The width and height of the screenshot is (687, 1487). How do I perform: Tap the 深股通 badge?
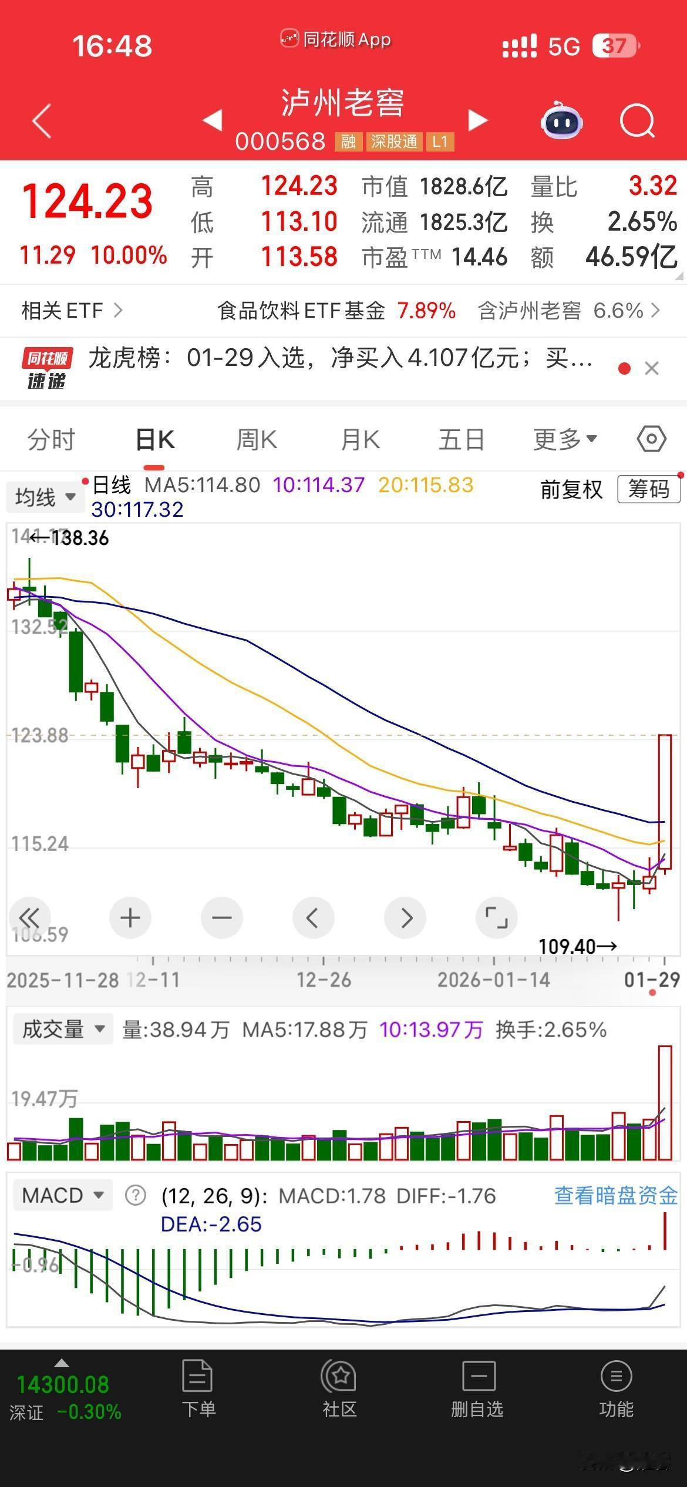click(x=394, y=142)
